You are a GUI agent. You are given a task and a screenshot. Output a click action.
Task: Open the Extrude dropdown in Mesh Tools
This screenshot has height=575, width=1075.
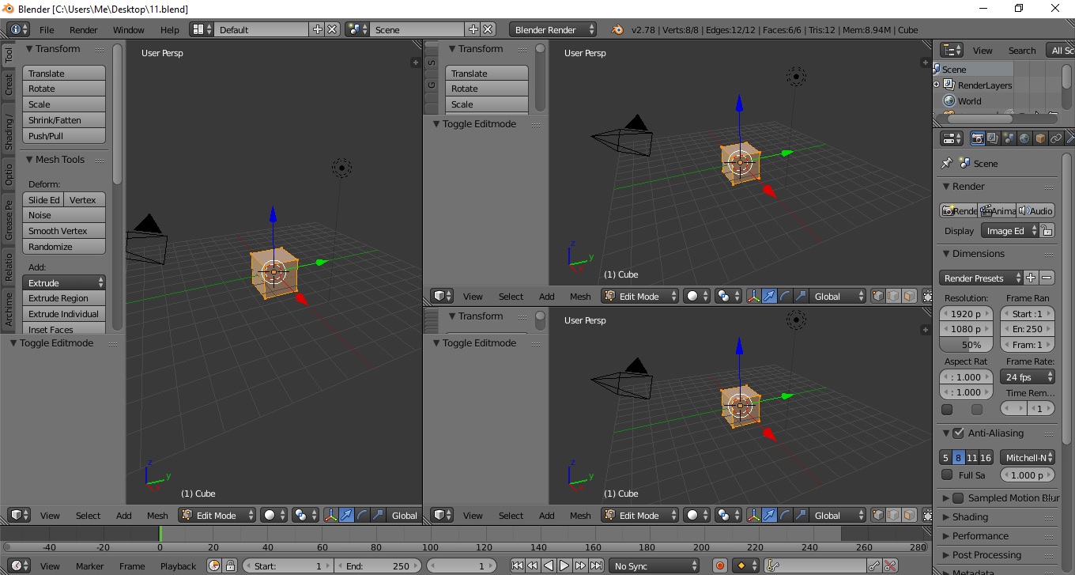tap(64, 282)
